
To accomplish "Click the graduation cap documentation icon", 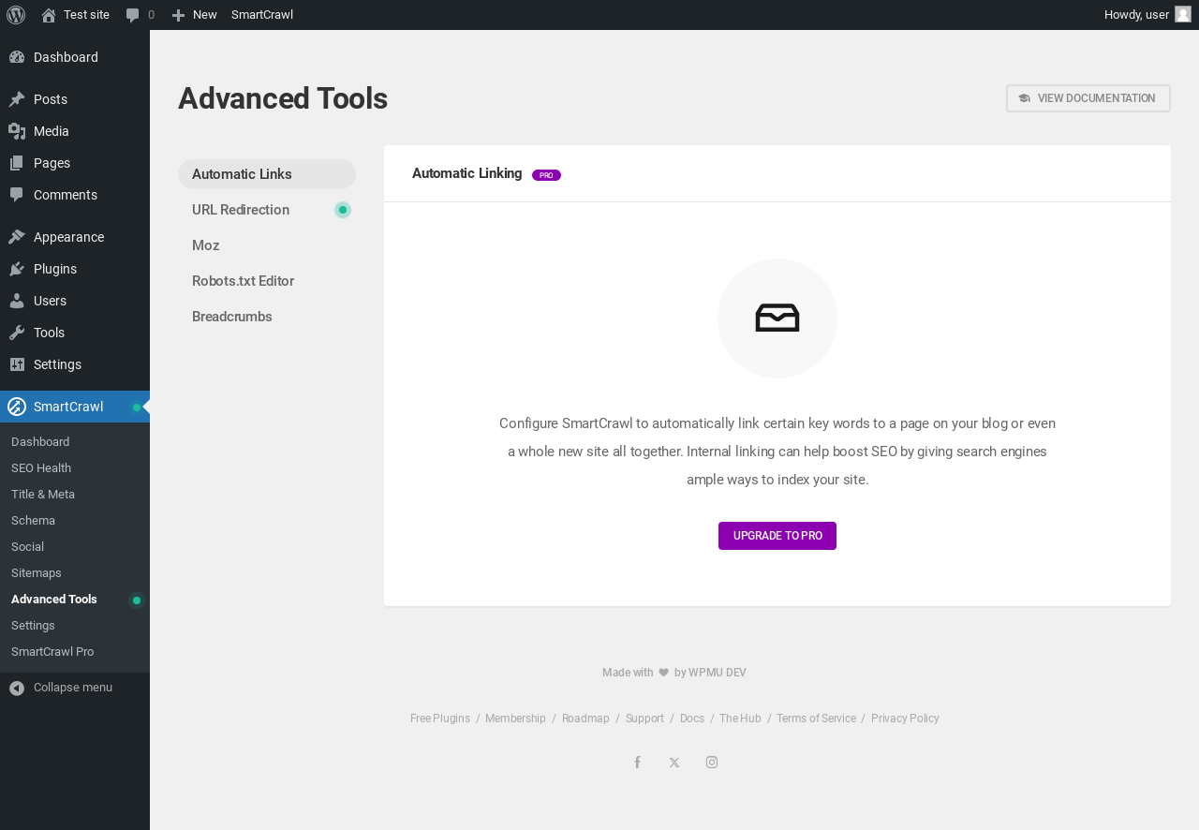I will (1024, 98).
